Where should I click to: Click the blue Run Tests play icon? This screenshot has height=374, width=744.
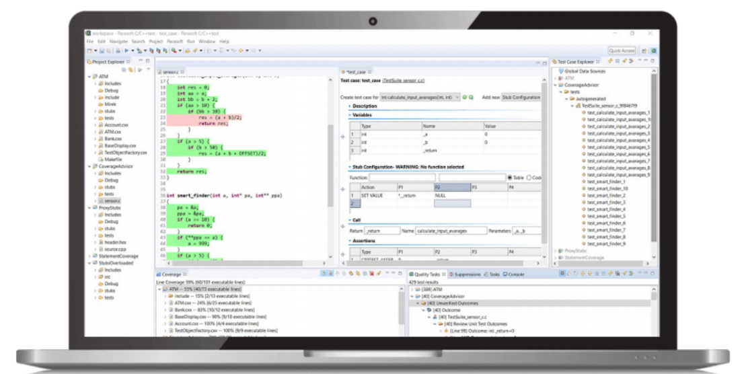(x=126, y=50)
